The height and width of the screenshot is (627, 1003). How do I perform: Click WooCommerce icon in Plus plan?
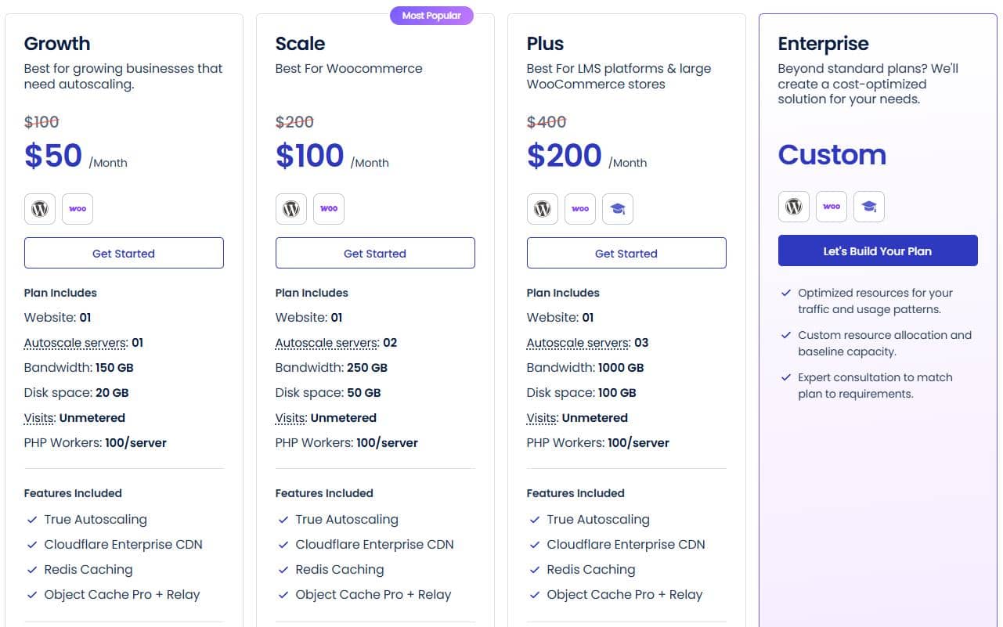click(580, 209)
